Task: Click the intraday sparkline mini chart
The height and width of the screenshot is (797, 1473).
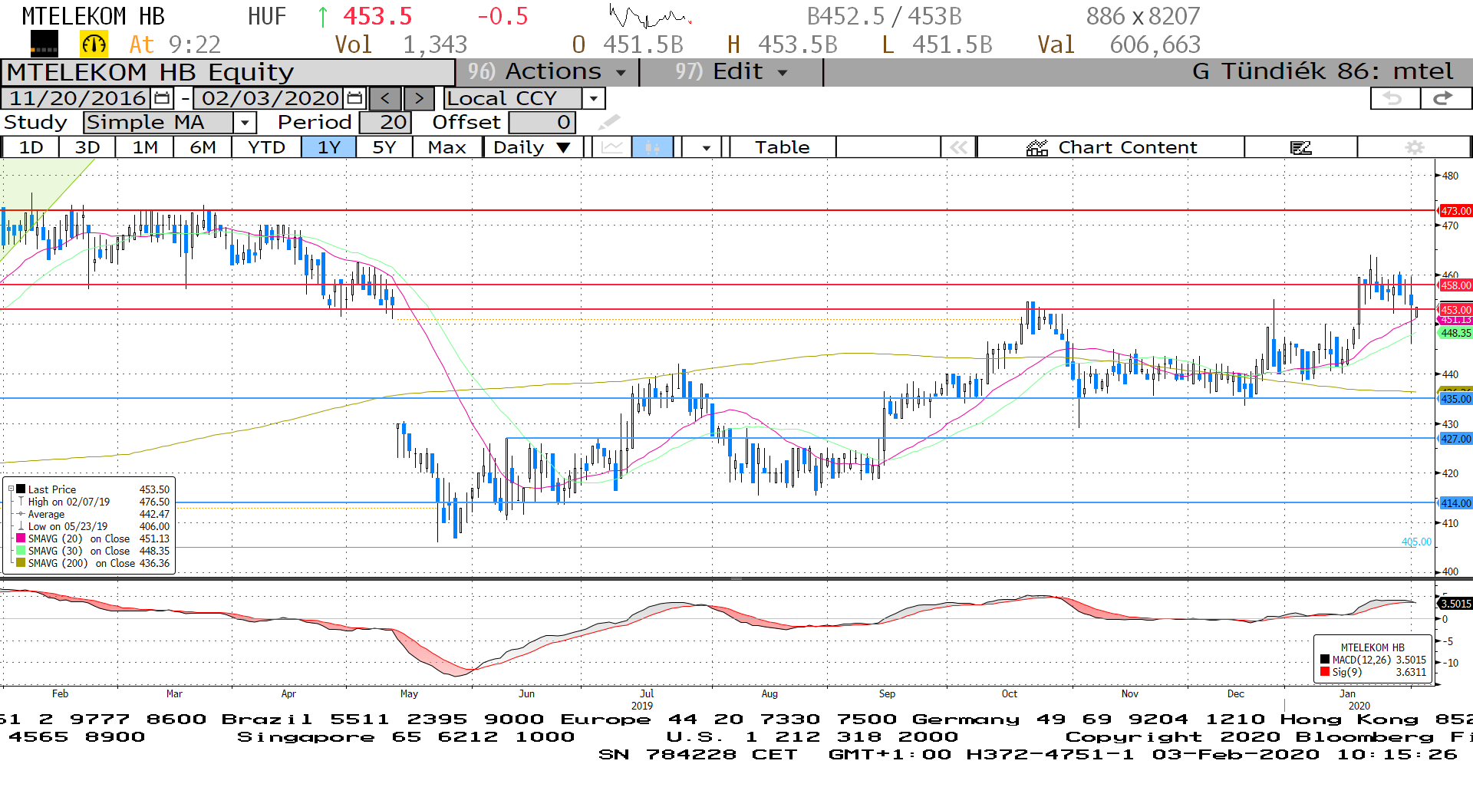Action: pyautogui.click(x=651, y=15)
